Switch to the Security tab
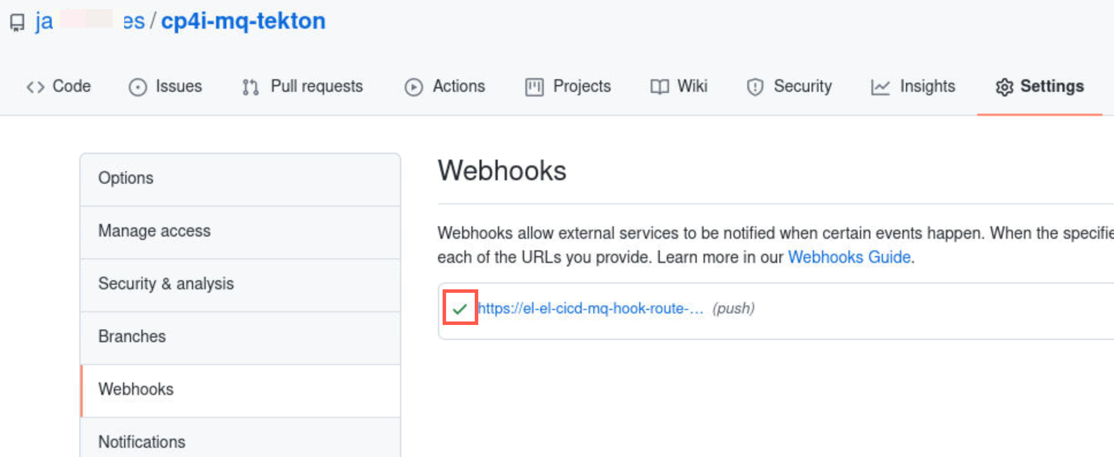 click(789, 86)
